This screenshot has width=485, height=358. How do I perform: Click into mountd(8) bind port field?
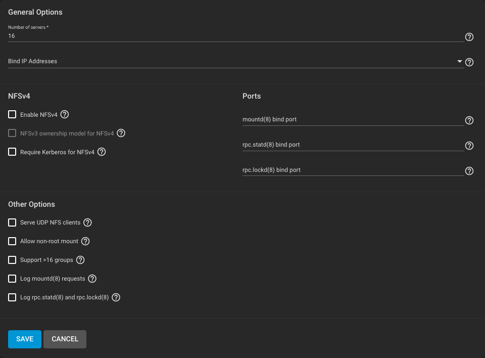tap(353, 120)
